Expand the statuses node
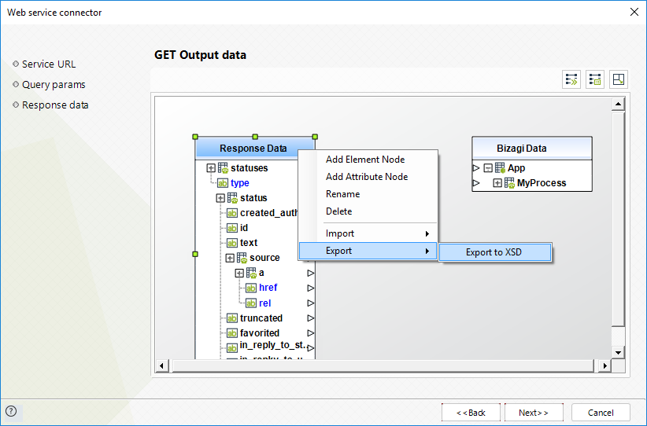The height and width of the screenshot is (426, 647). click(211, 168)
